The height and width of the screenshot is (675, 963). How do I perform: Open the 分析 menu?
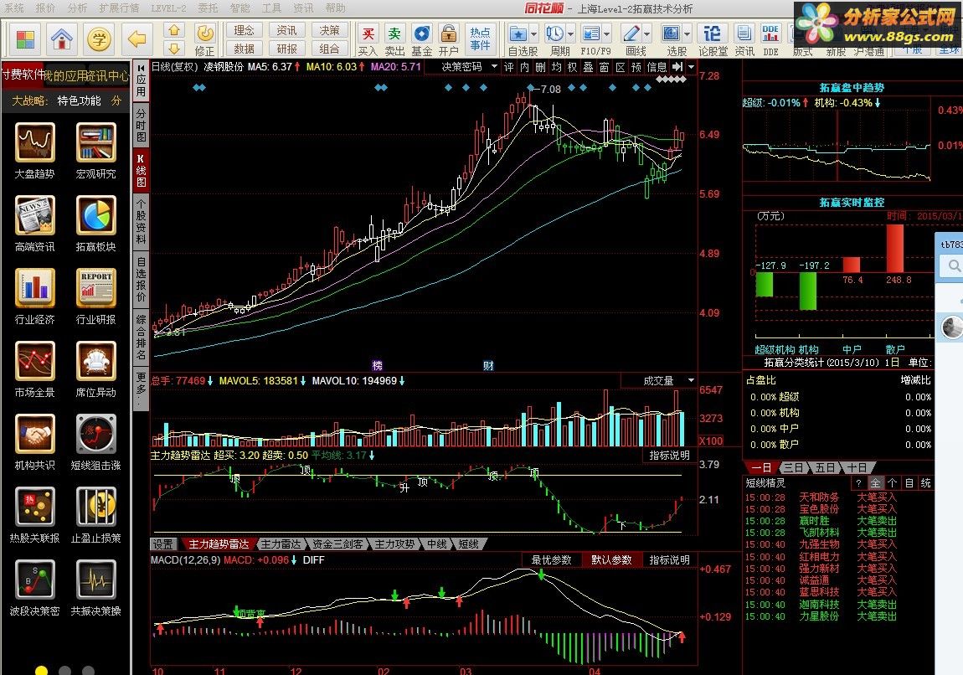(77, 8)
